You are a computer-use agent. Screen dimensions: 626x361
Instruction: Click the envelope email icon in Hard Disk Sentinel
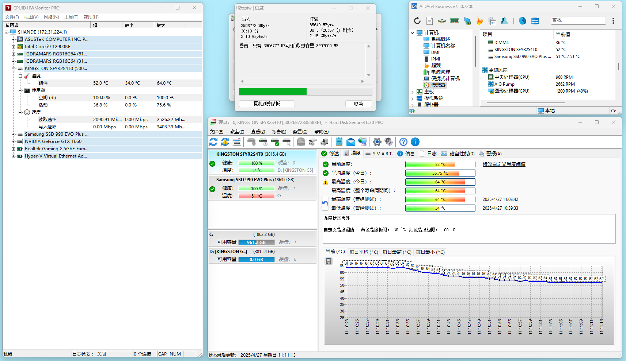point(350,142)
